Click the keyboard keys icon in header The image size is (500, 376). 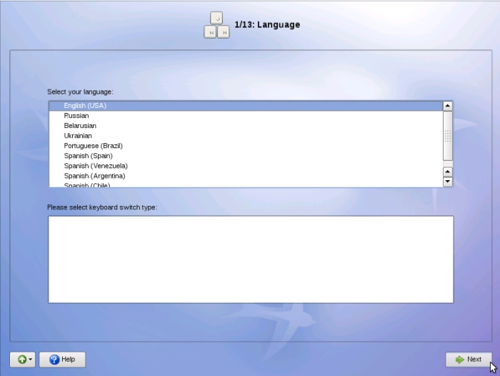click(217, 25)
